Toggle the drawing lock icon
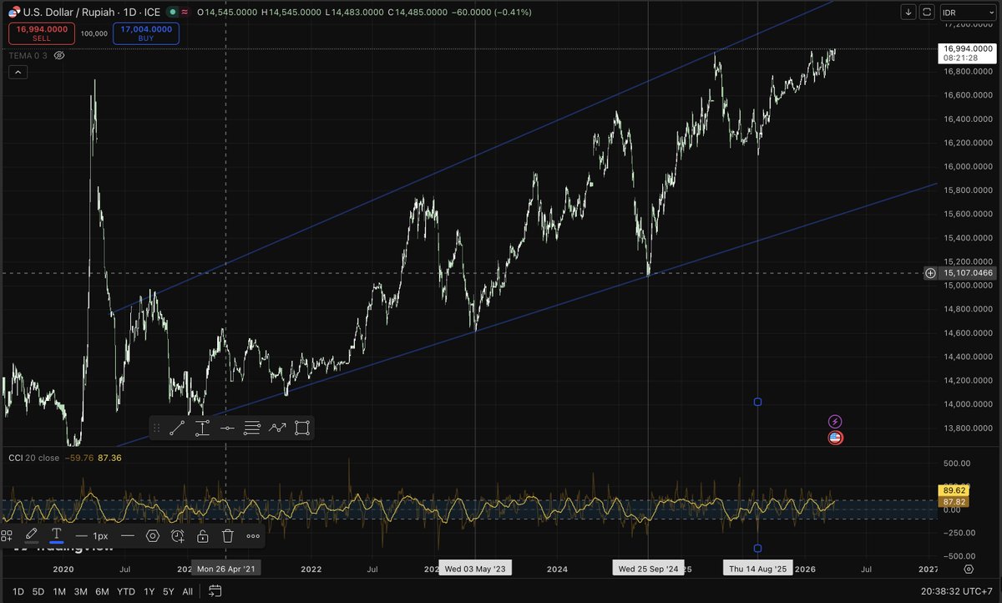Image resolution: width=1002 pixels, height=603 pixels. (203, 535)
